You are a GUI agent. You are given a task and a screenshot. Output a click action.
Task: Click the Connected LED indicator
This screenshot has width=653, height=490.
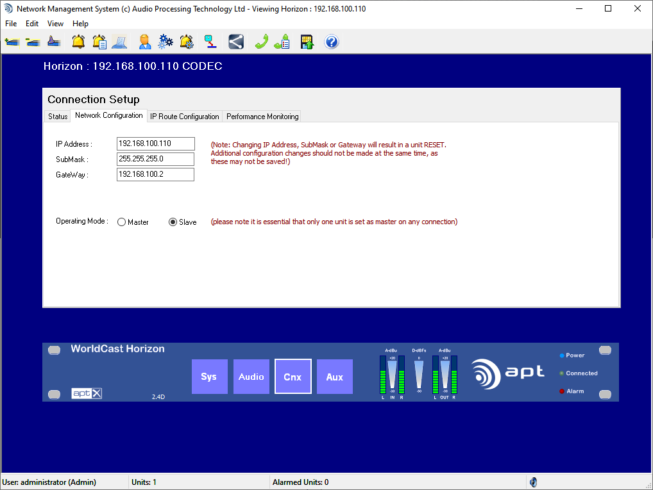(x=562, y=373)
